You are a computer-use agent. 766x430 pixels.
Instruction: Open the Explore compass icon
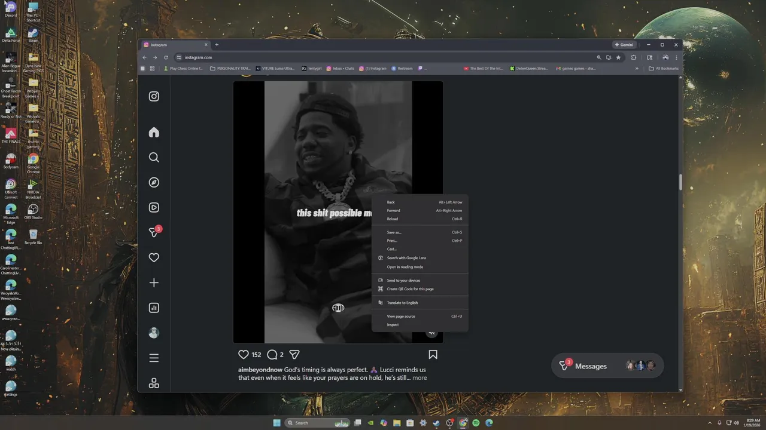click(154, 182)
